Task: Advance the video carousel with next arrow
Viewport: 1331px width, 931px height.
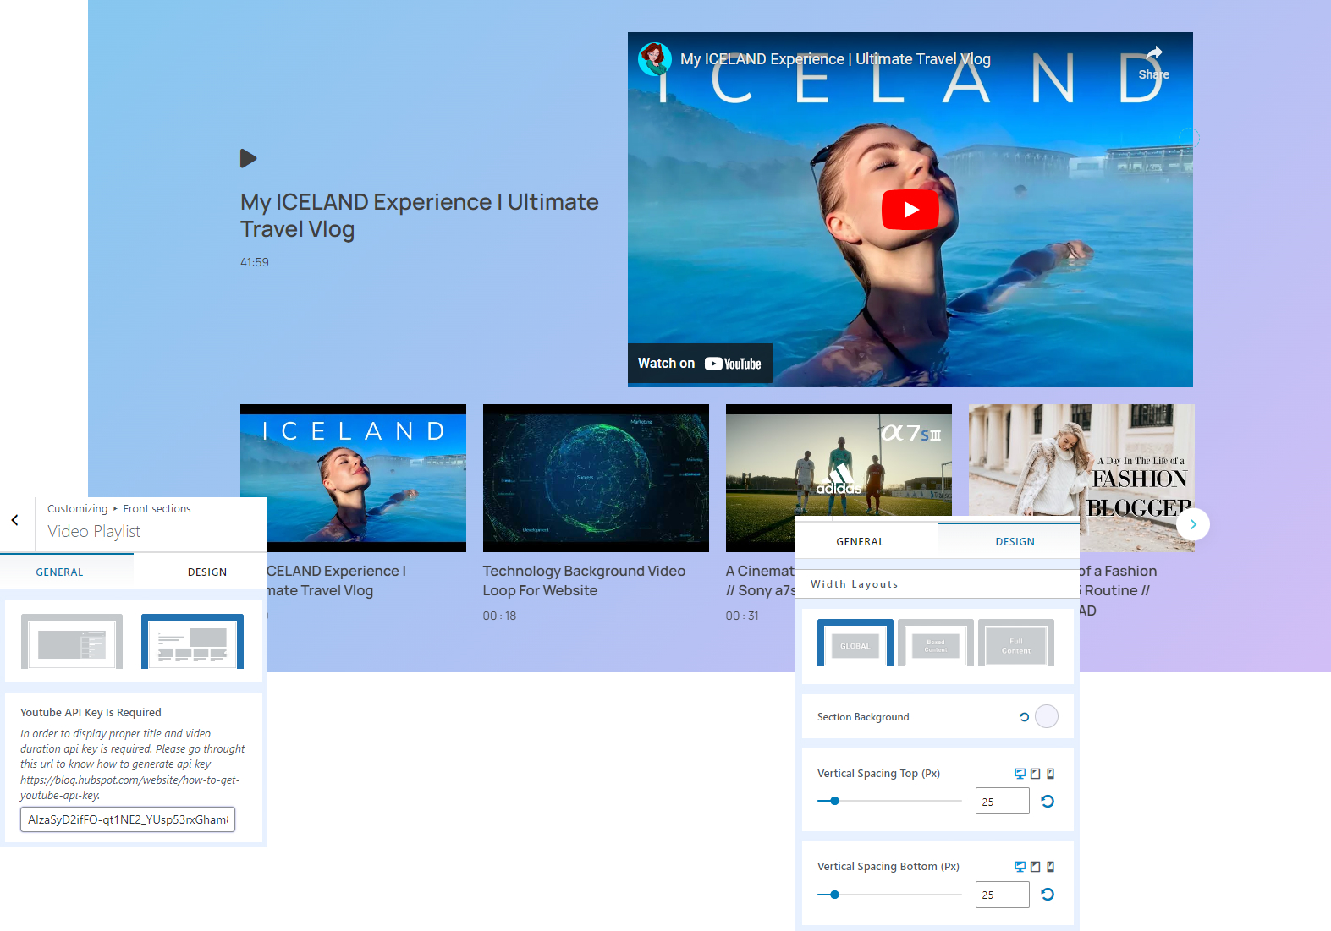Action: [x=1193, y=524]
